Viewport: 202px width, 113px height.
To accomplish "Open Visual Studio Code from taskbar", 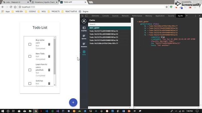I will (47, 111).
